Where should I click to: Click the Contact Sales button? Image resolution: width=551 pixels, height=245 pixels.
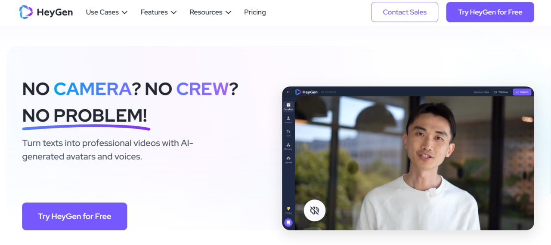pyautogui.click(x=405, y=12)
